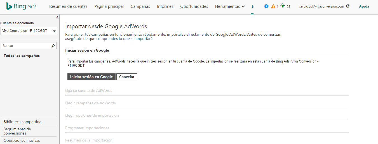This screenshot has height=144, width=378.
Task: Open the blue notifications badge icon
Action: (266, 6)
